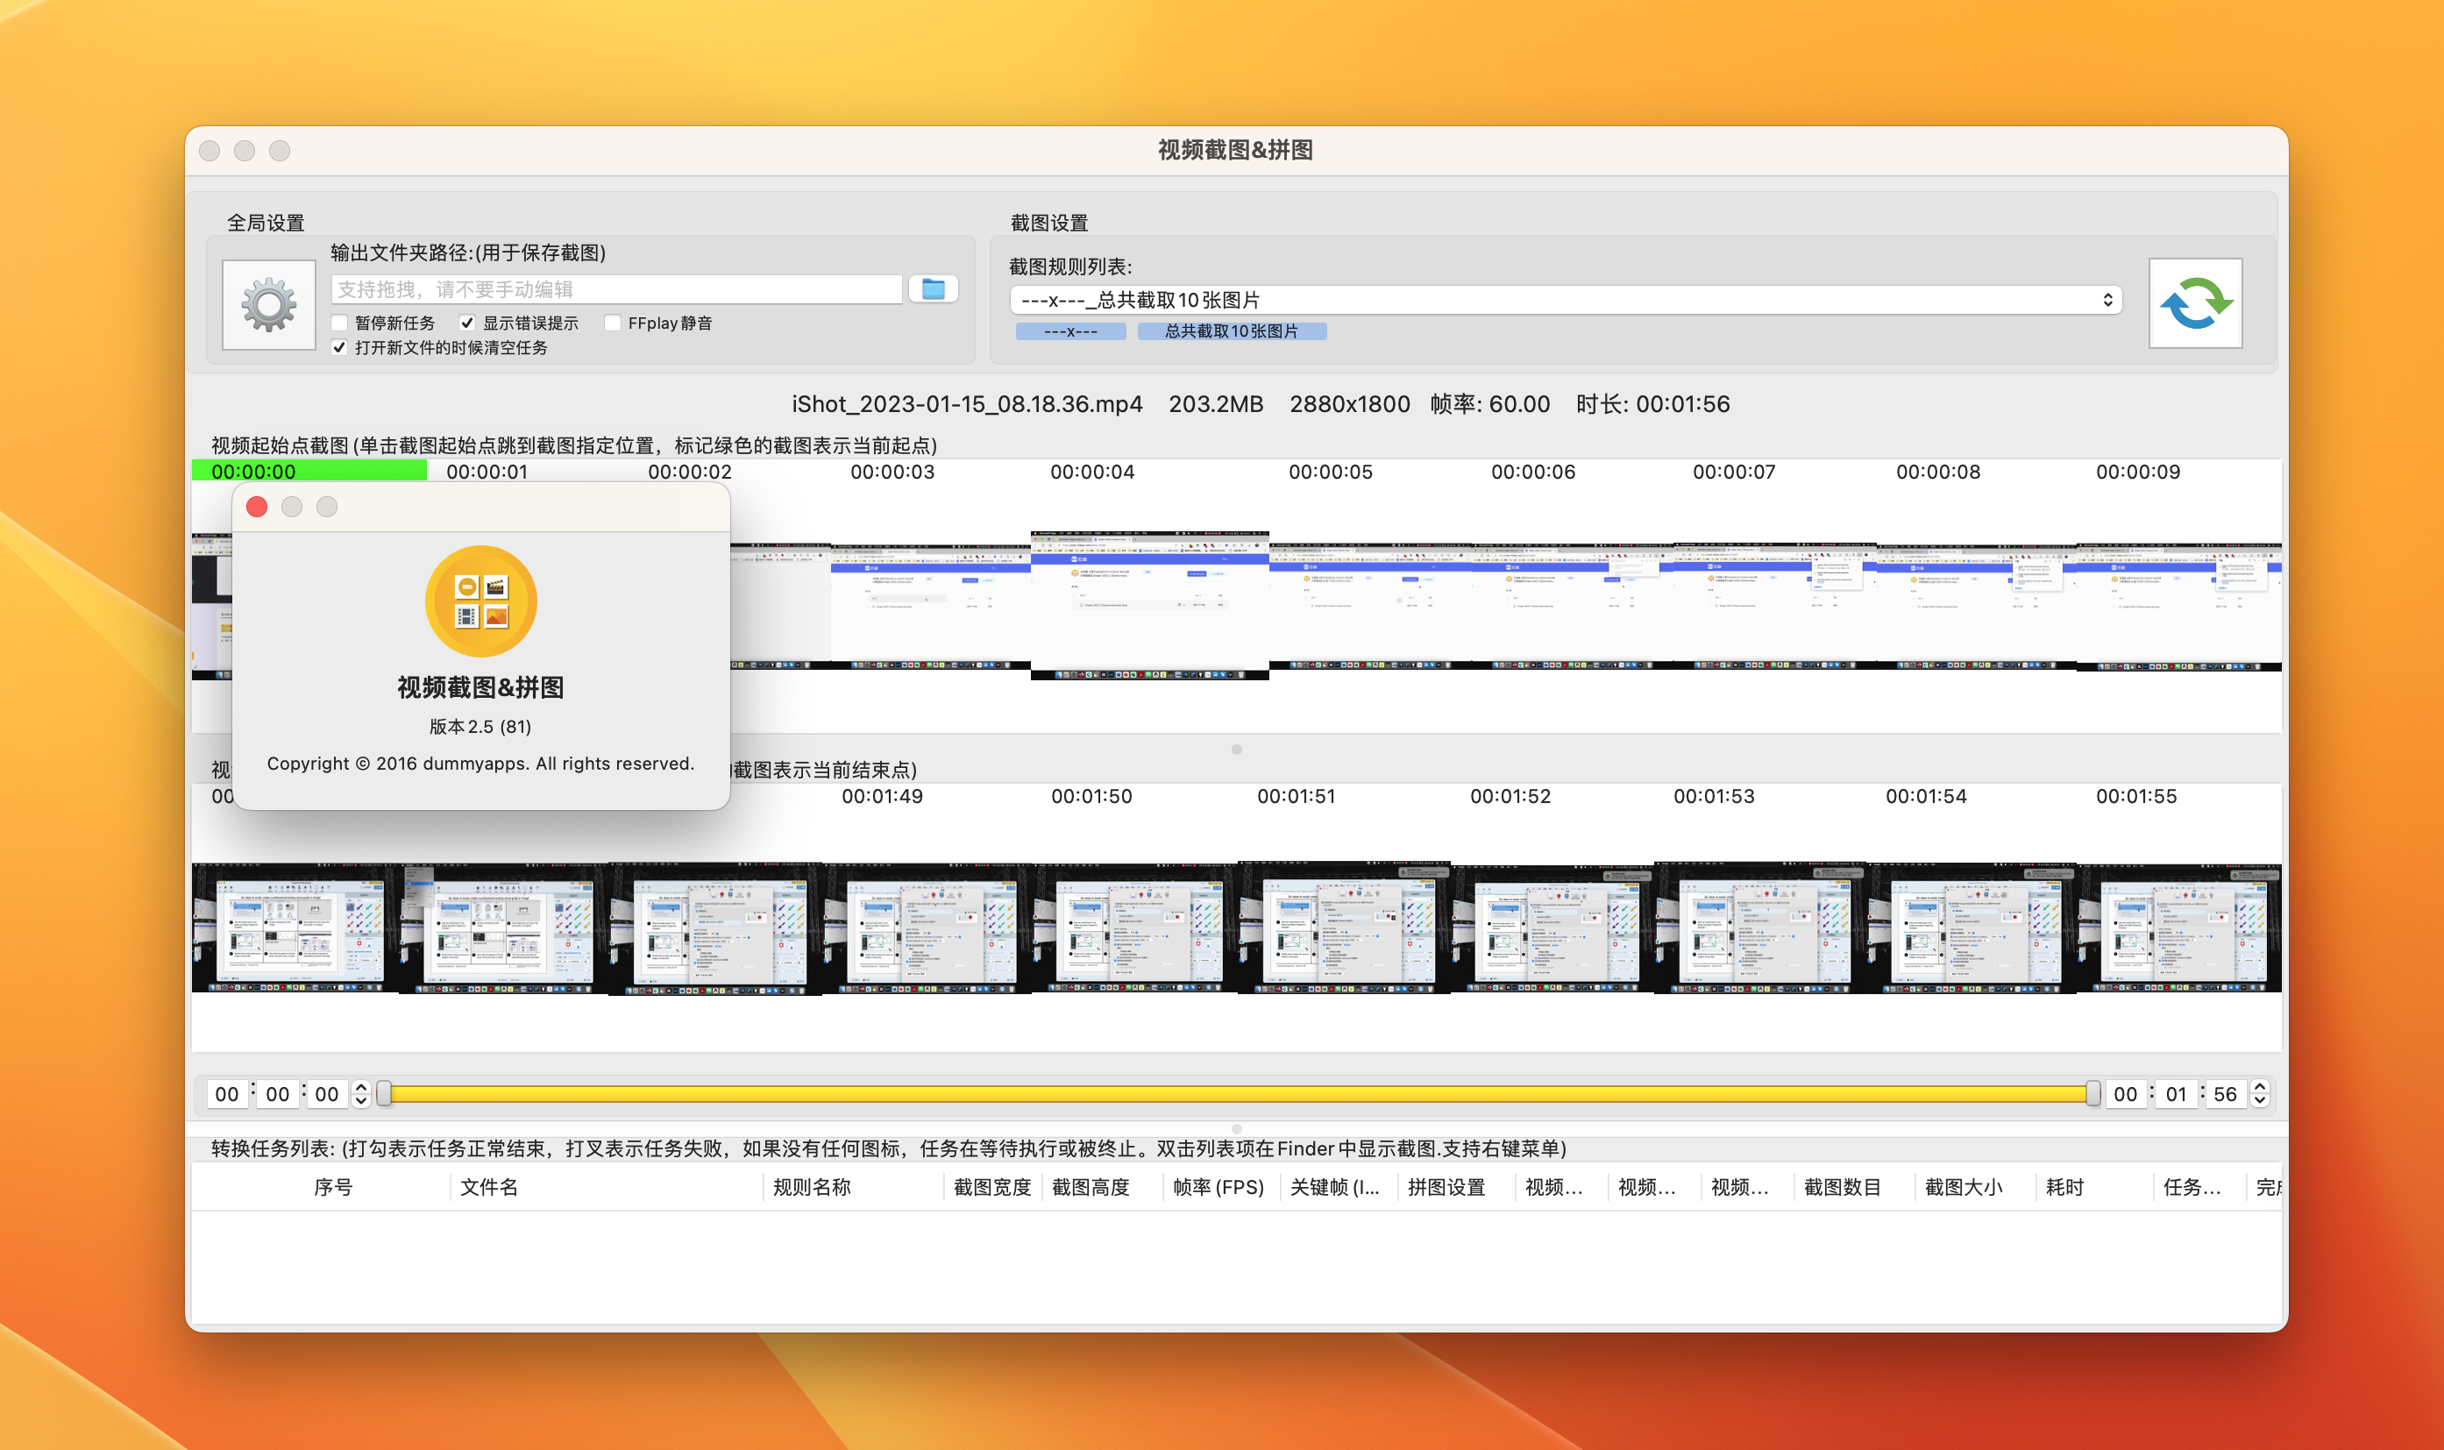Screen dimensions: 2444x1450
Task: Click the yellow time range slider track
Action: point(1236,1094)
